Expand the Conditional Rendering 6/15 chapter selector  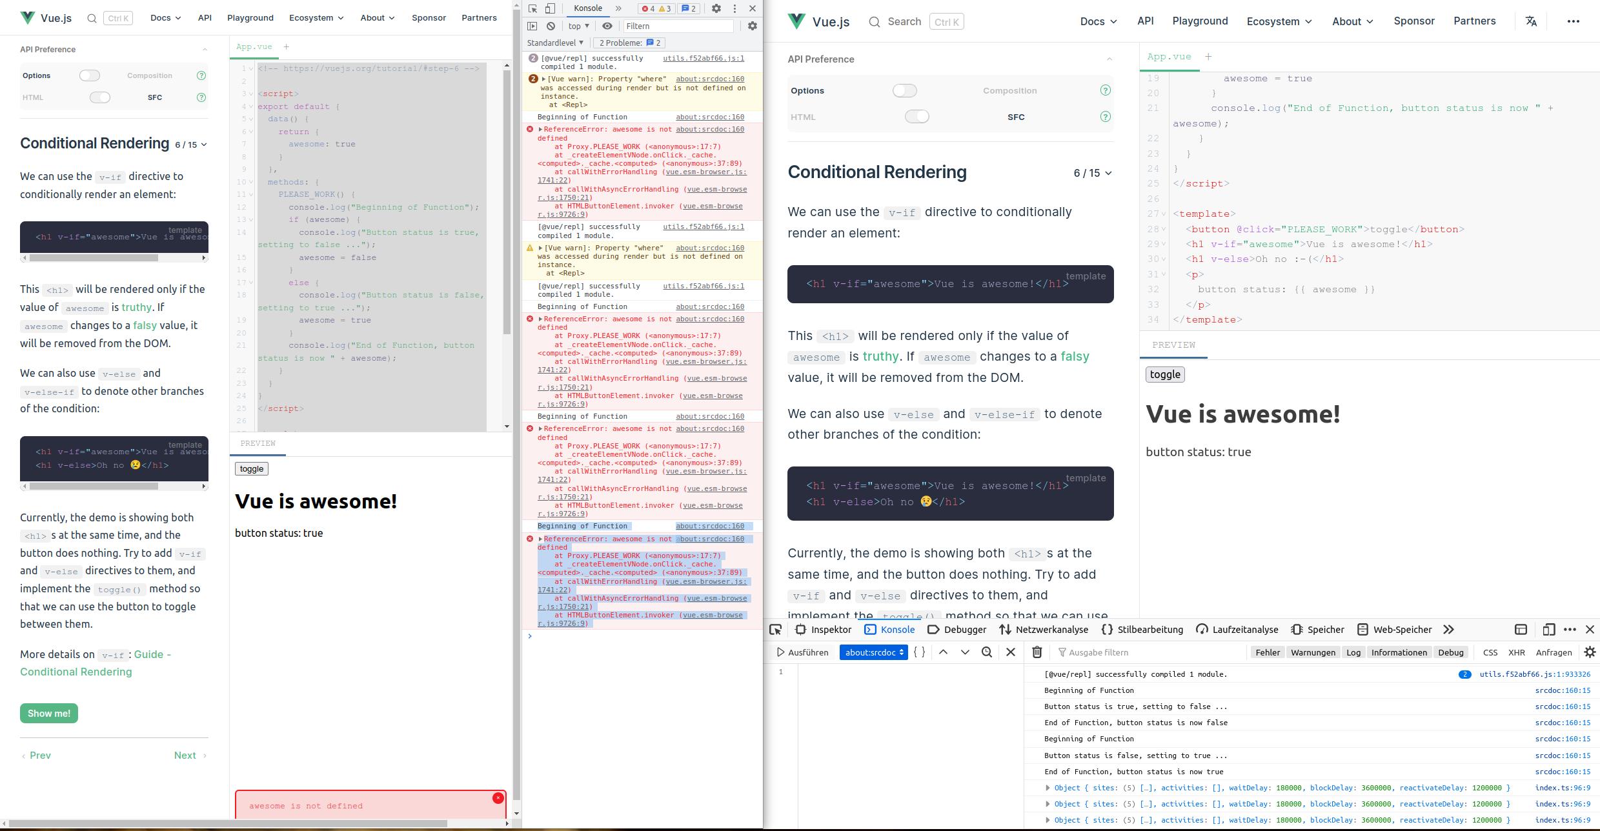coord(191,145)
